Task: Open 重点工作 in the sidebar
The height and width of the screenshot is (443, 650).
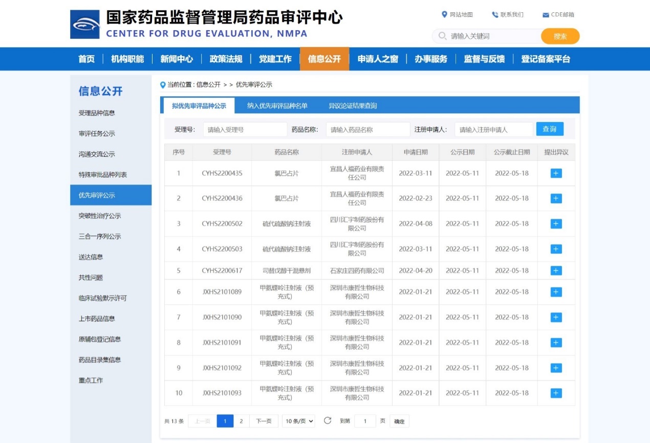Action: tap(111, 380)
